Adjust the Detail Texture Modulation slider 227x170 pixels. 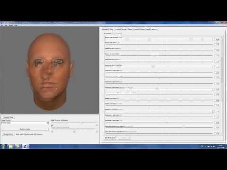(x=74, y=122)
